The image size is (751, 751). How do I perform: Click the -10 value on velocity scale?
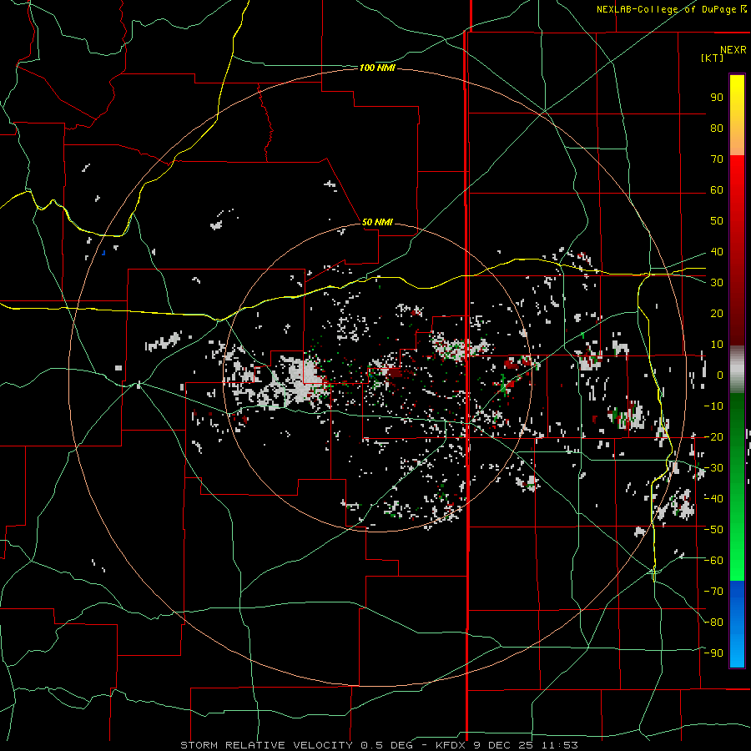click(x=713, y=406)
